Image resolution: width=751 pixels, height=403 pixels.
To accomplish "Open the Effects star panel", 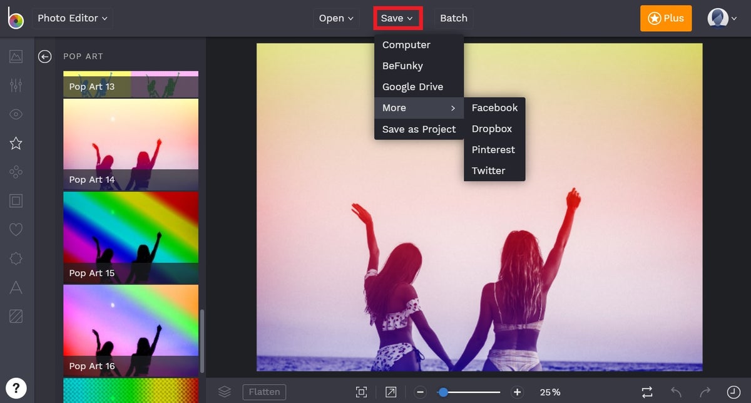I will 16,143.
